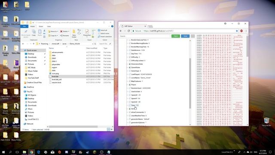Open the Move to dropdown
275x155 pixels.
coord(53,31)
